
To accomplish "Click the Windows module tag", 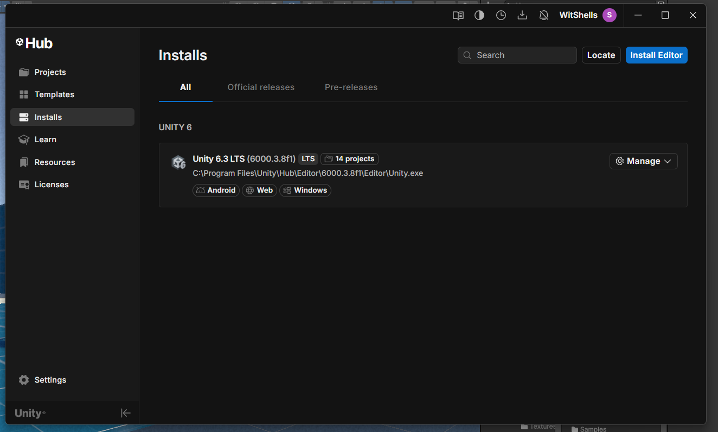I will pos(305,190).
